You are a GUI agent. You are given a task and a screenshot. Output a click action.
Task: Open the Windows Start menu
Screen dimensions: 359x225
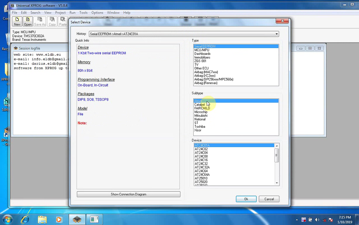pos(7,219)
